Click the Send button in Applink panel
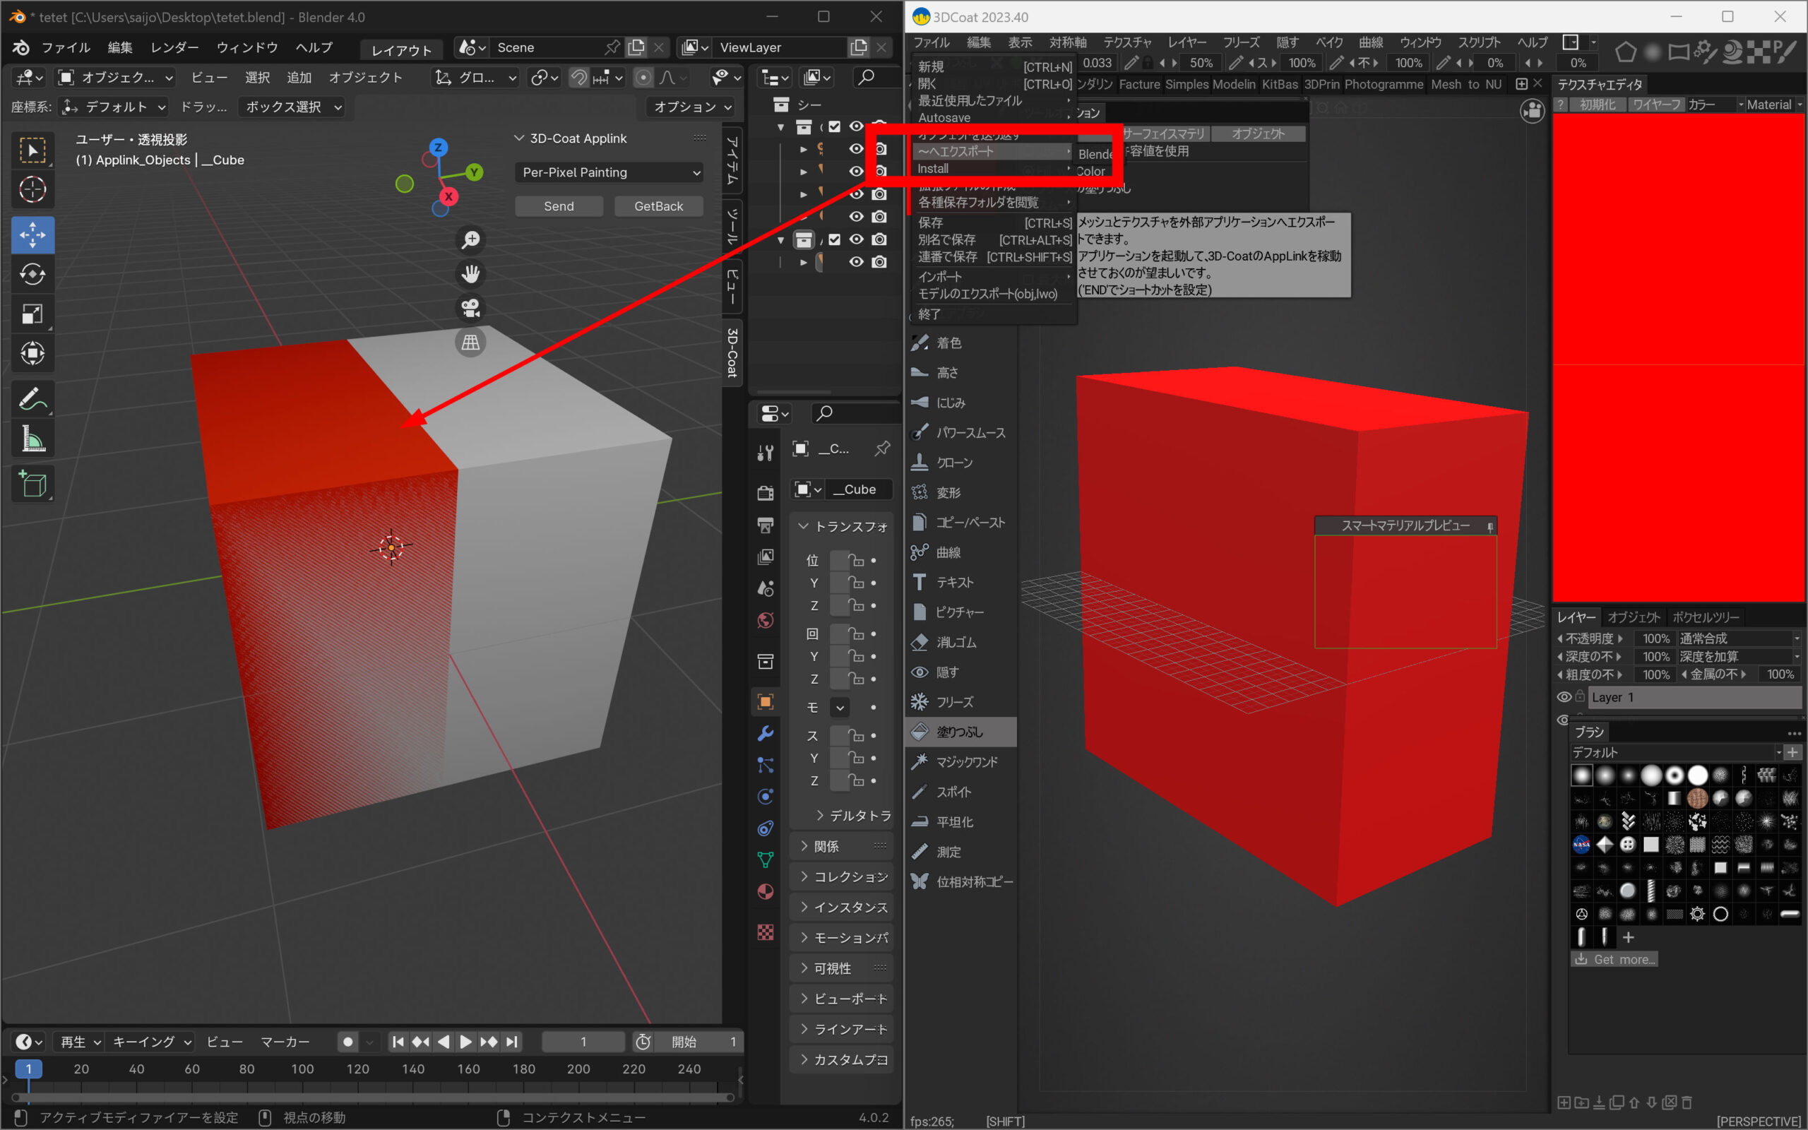 [558, 206]
